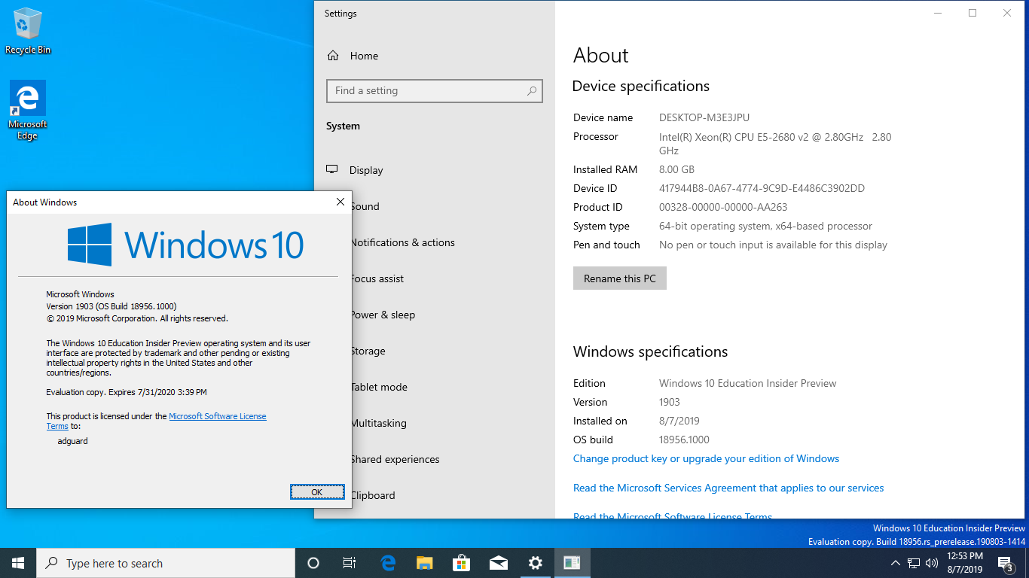
Task: Confirm About Windows with OK
Action: click(x=317, y=492)
